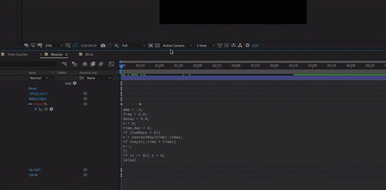Click the Show Channel color icon

[116, 46]
